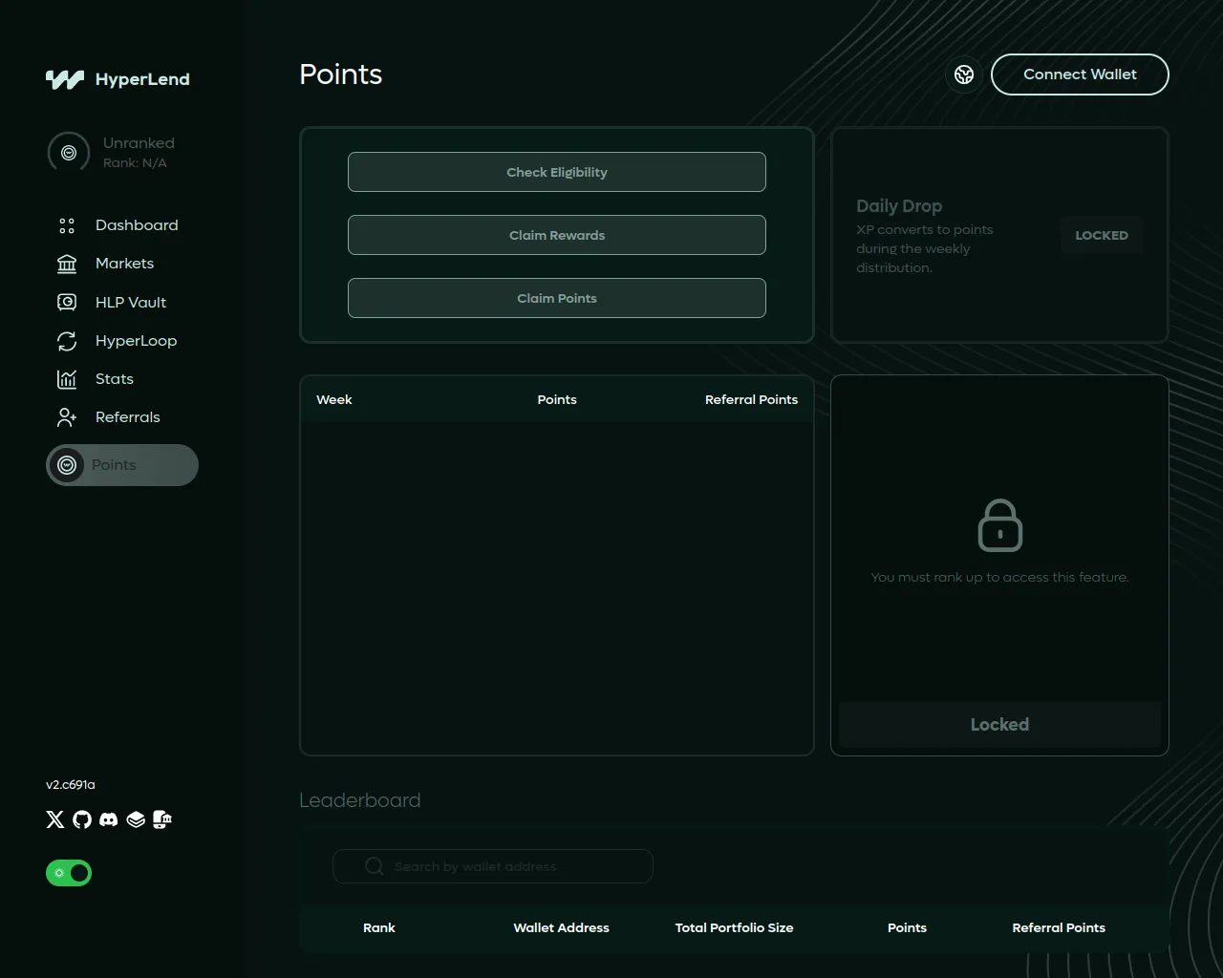Click the round icon beside Connect Wallet
Screen dimensions: 1223x978
964,74
